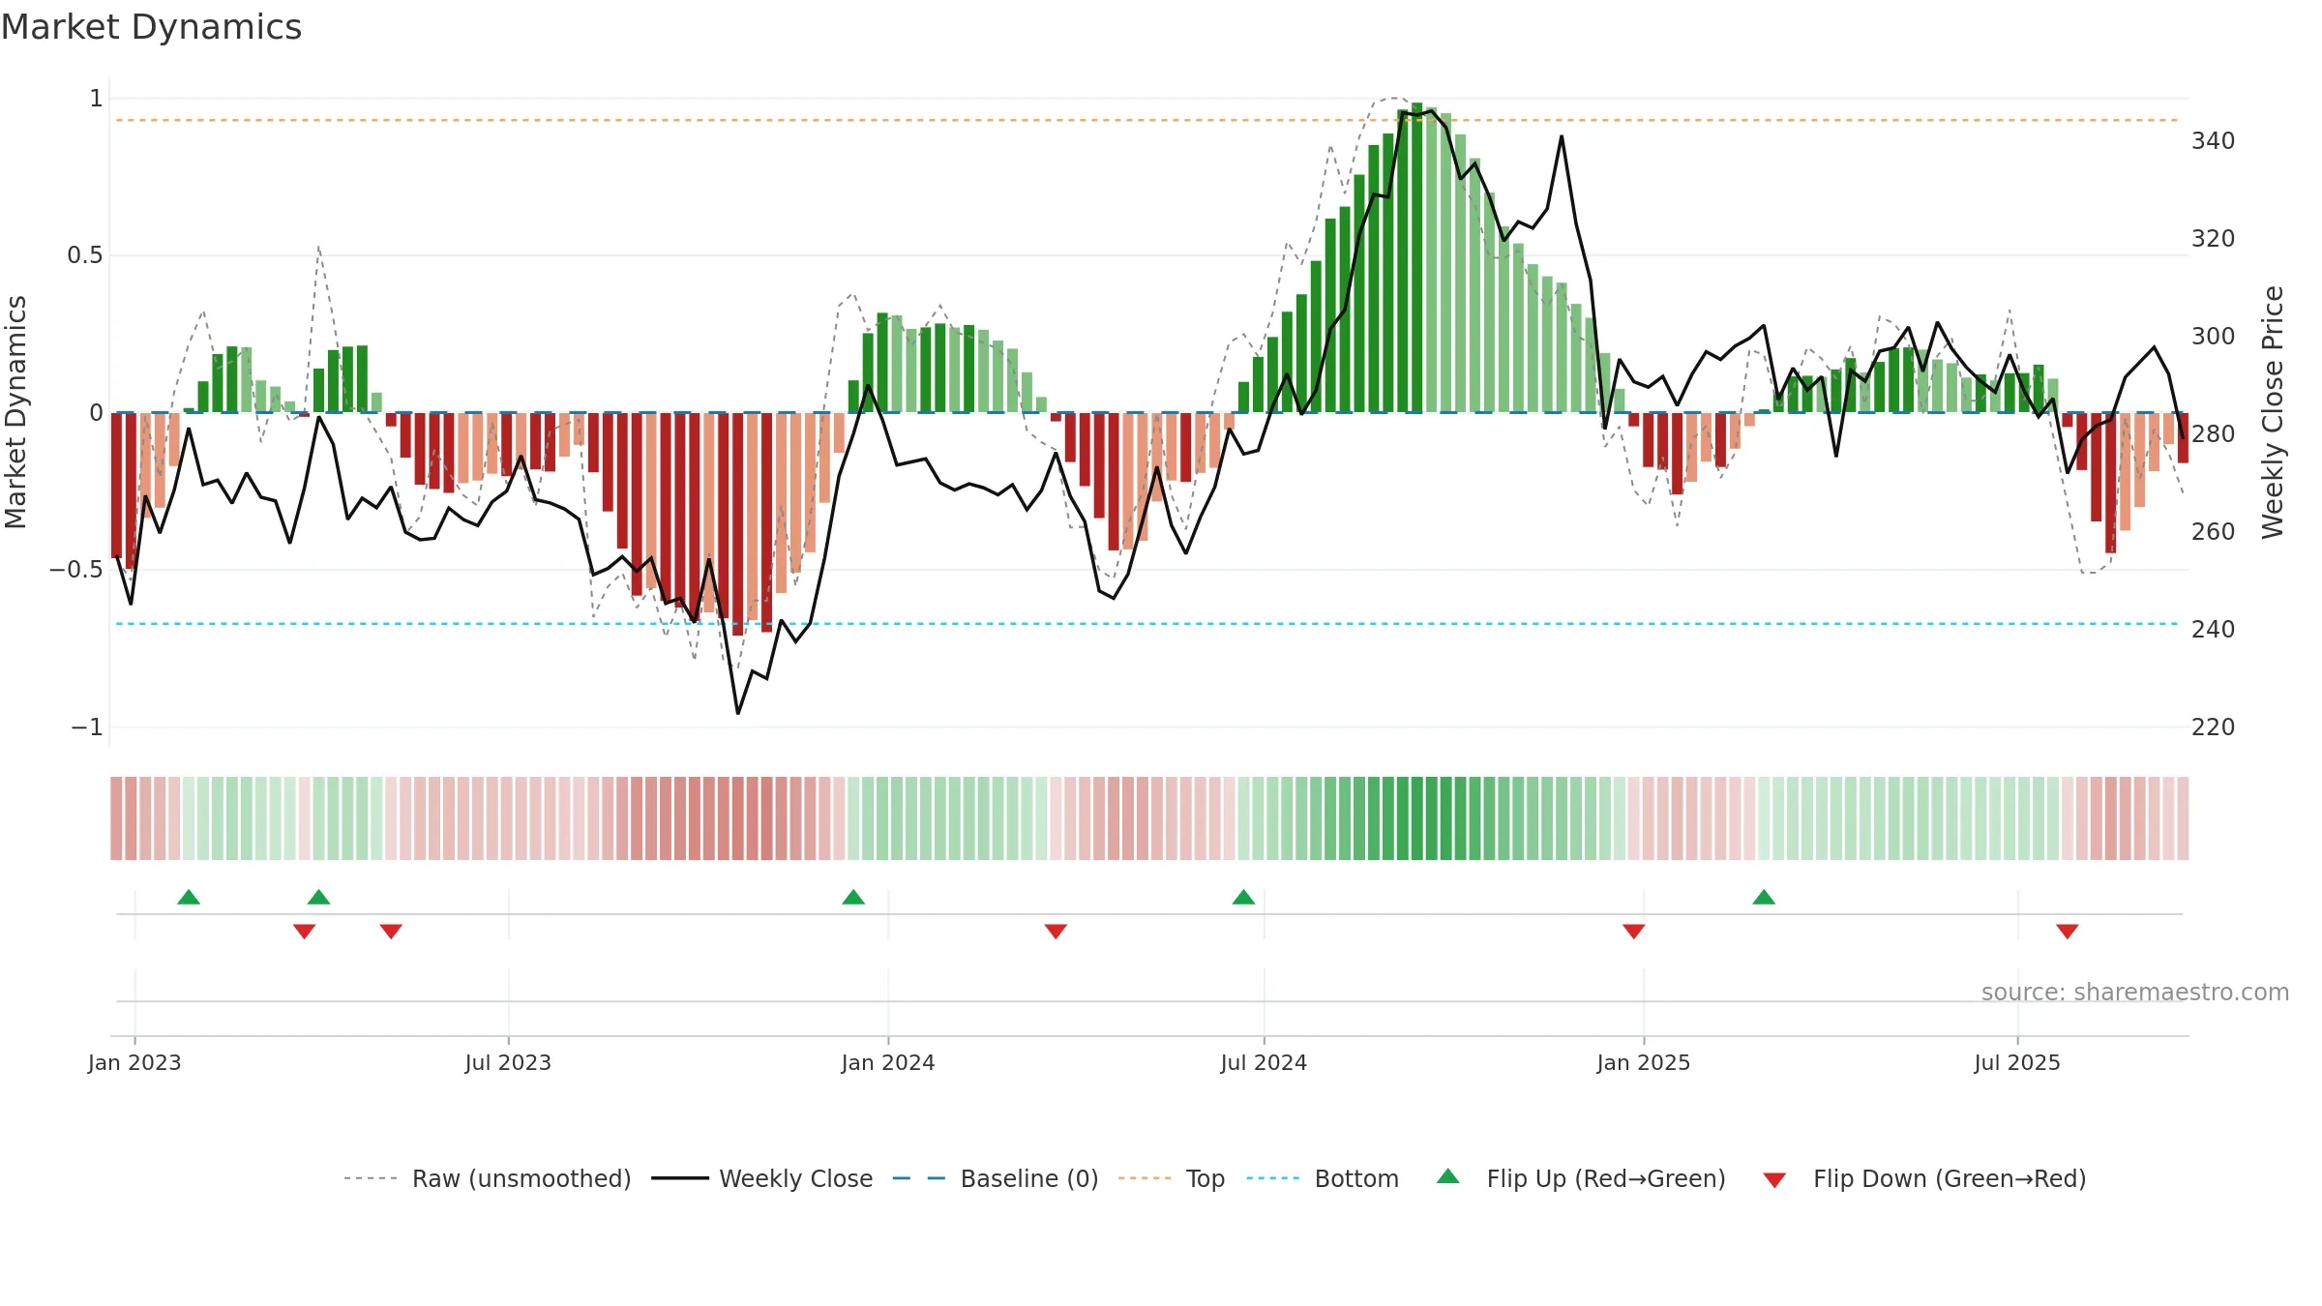The width and height of the screenshot is (2322, 1306).
Task: Click the Flip Up triangle marker closest to April 2023
Action: point(319,898)
